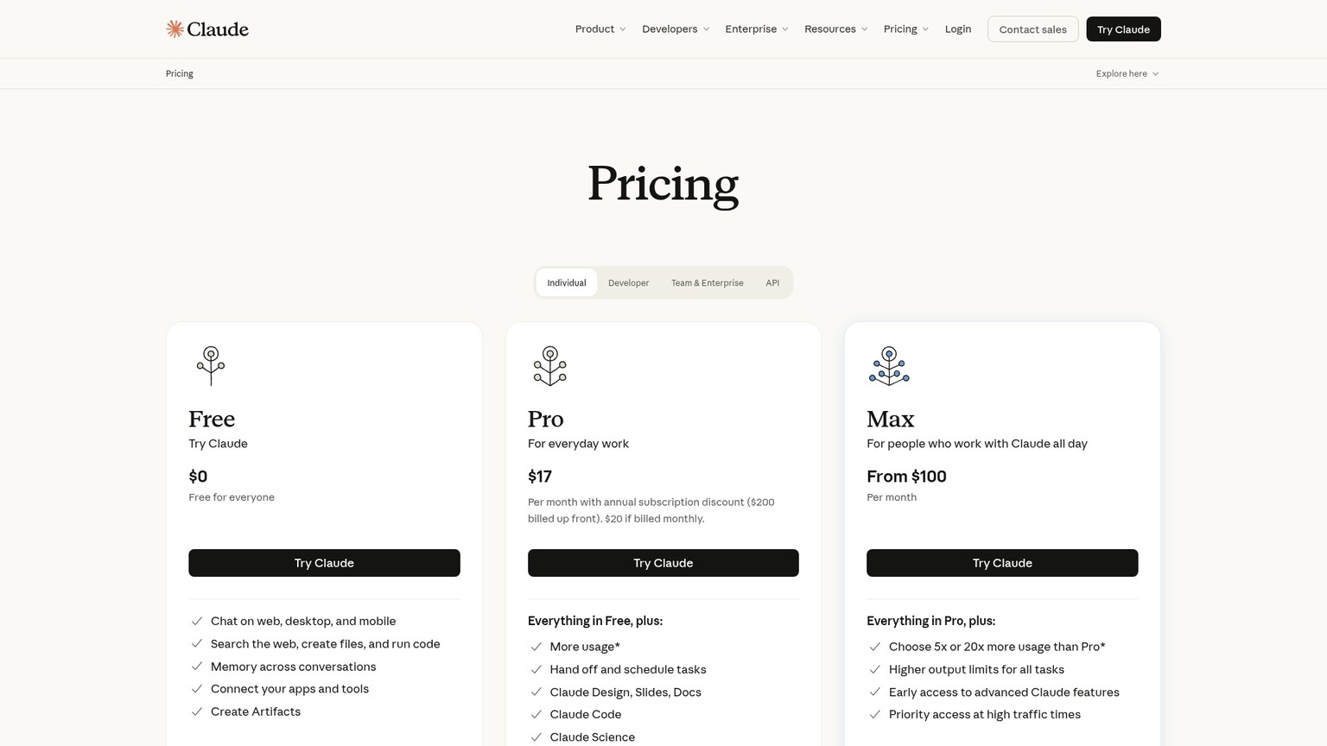Click the Pro plan branching icon

coord(549,366)
